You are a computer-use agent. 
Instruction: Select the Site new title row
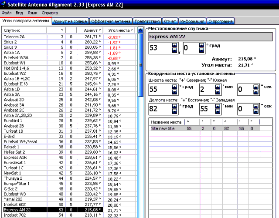[204, 128]
